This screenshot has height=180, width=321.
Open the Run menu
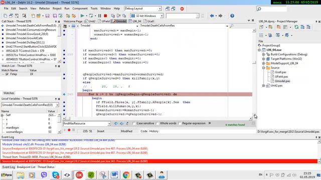(x=67, y=8)
